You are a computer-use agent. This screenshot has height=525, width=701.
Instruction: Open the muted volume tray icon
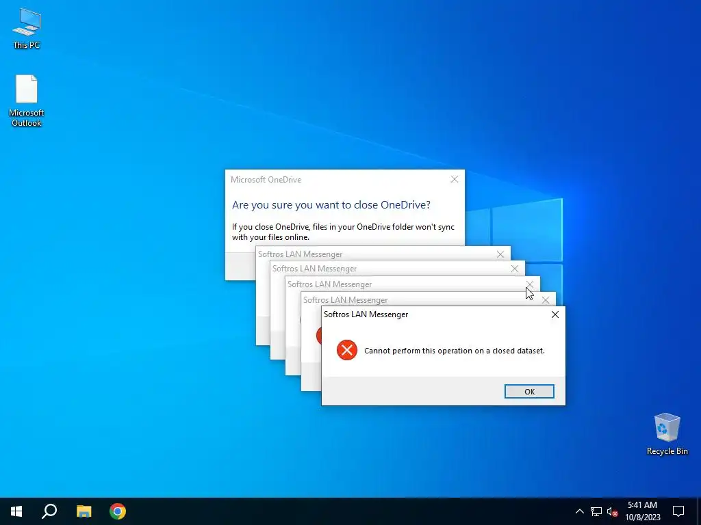612,511
